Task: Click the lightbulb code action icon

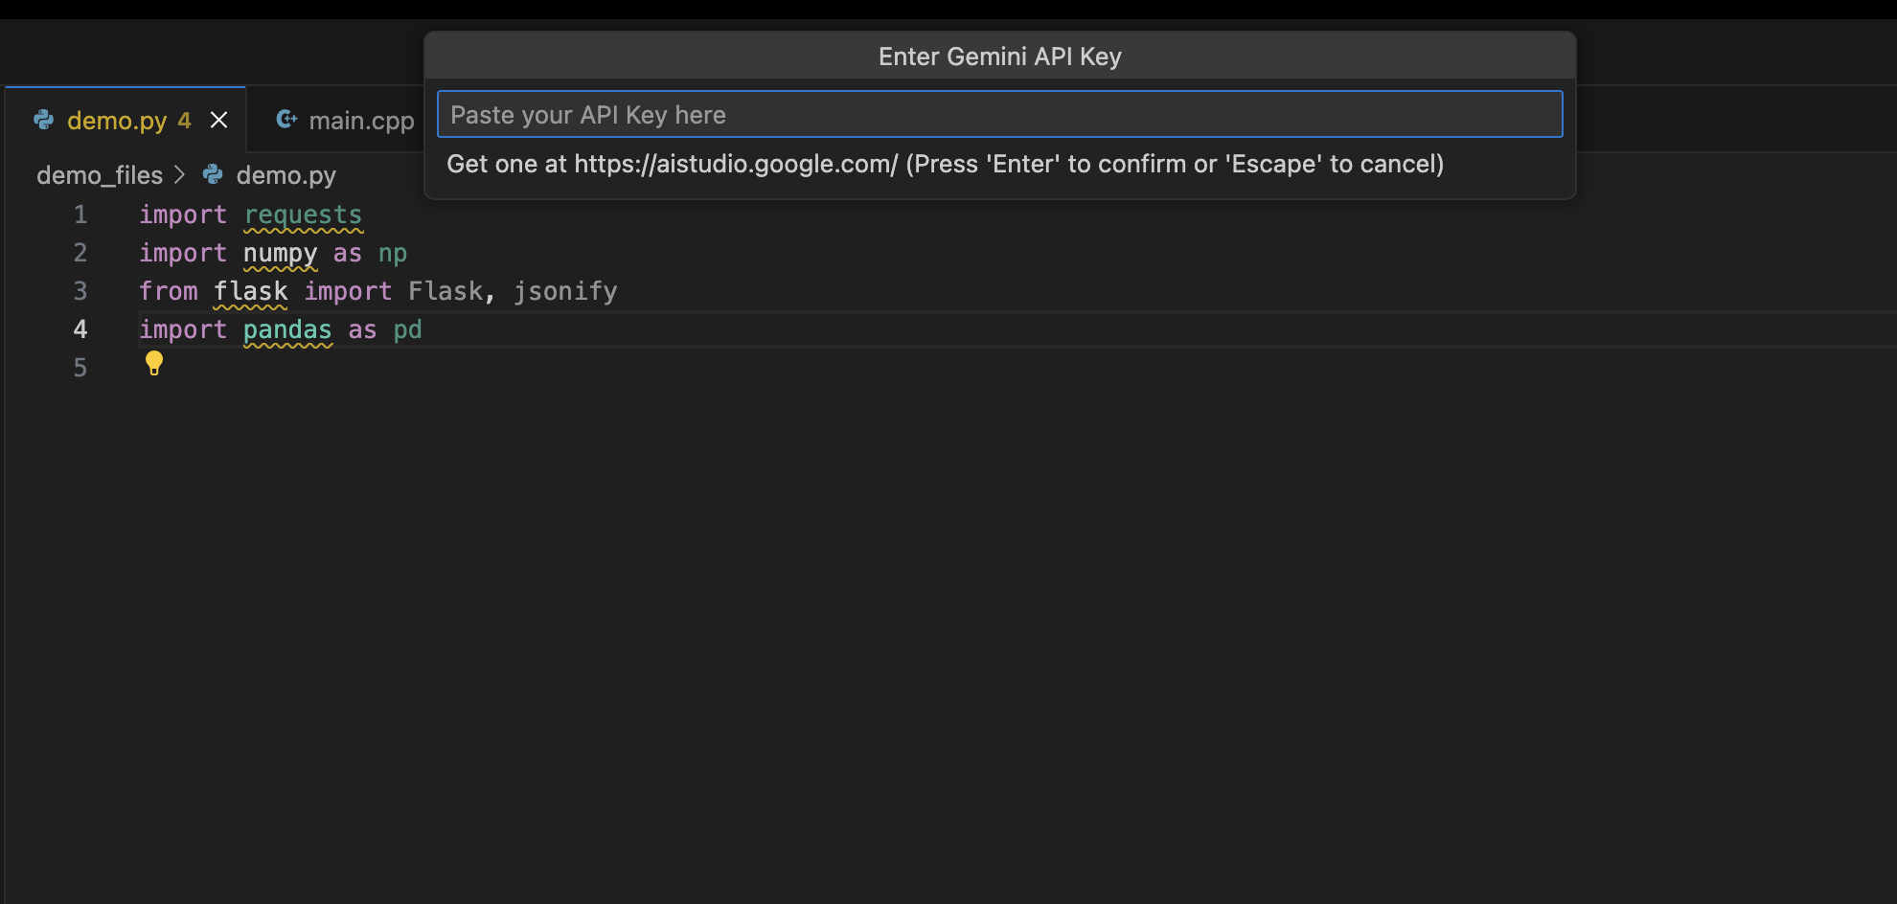Action: tap(153, 363)
